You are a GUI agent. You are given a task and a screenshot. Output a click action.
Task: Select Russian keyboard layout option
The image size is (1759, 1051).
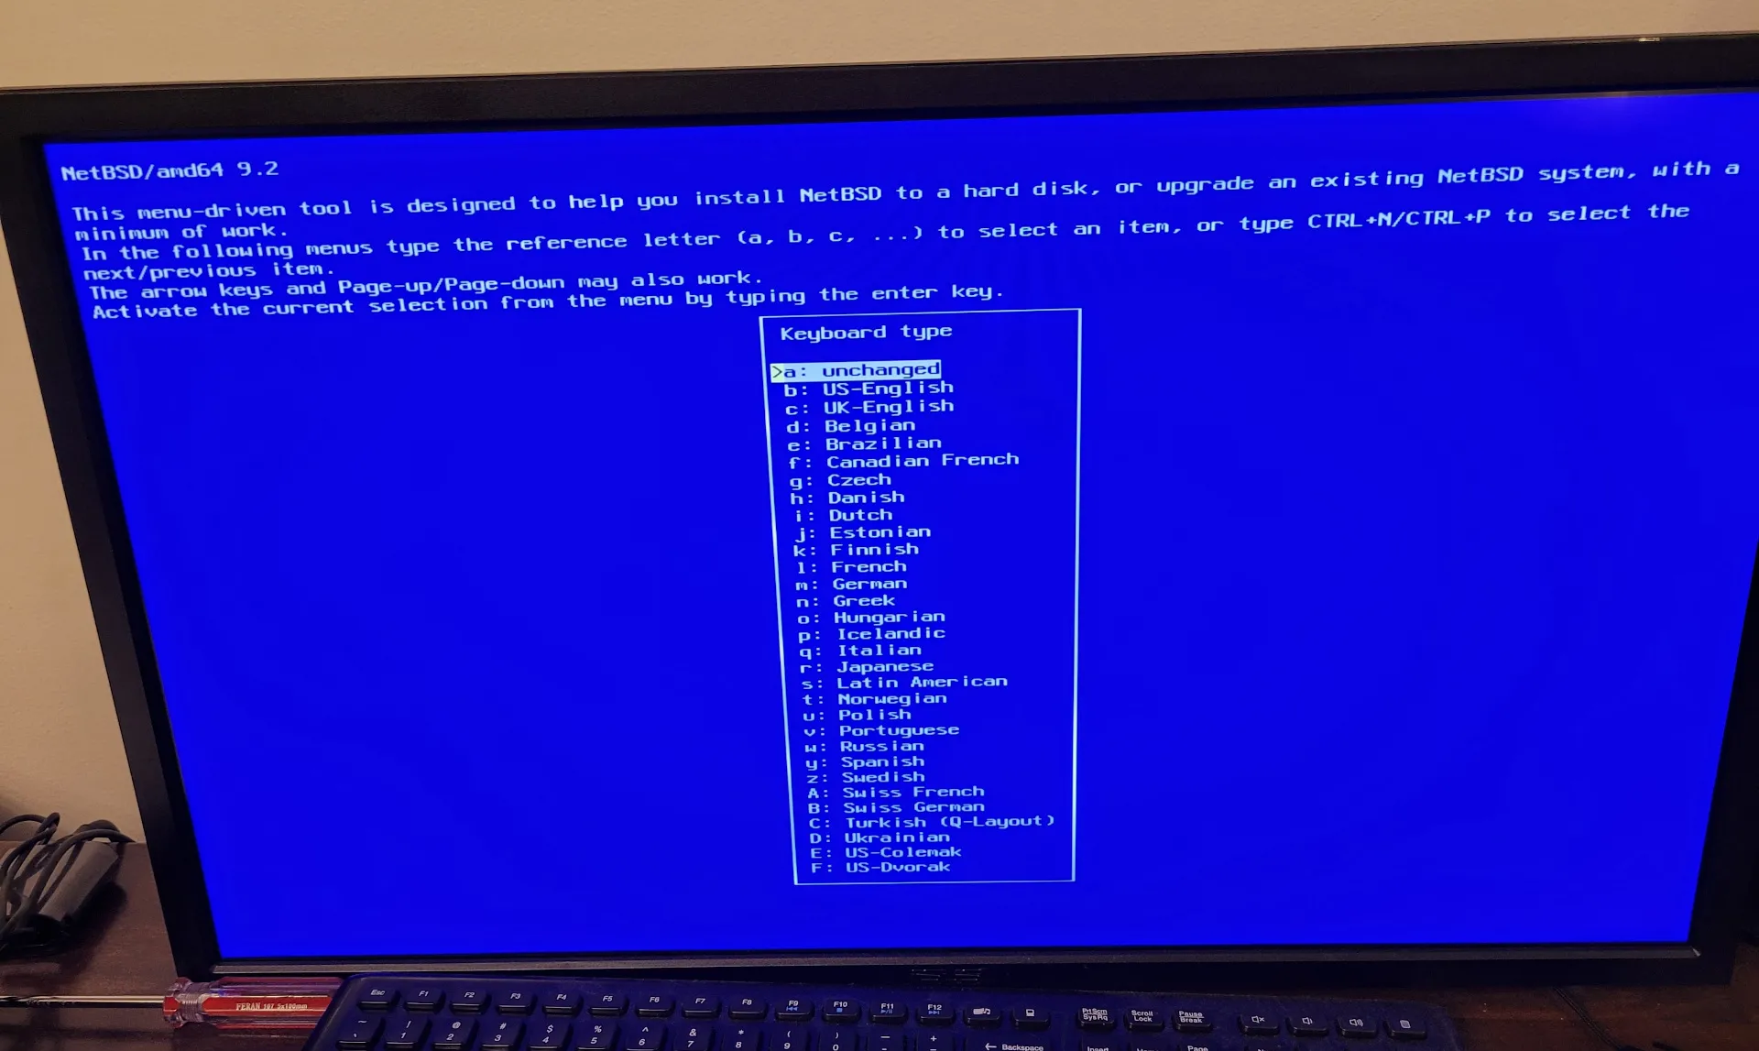pyautogui.click(x=865, y=747)
